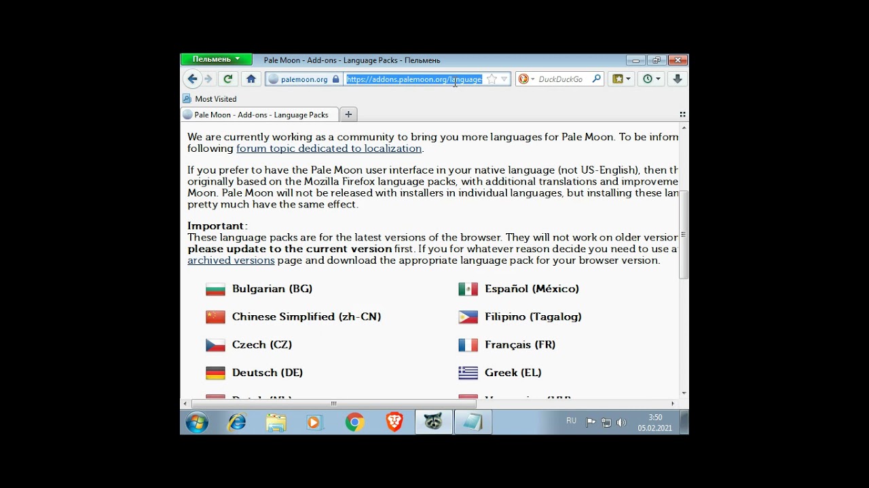Launch Internet Explorer from taskbar
869x488 pixels.
click(237, 422)
